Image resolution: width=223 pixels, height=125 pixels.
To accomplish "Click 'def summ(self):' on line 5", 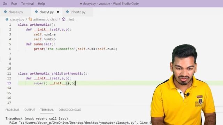I will (40, 44).
